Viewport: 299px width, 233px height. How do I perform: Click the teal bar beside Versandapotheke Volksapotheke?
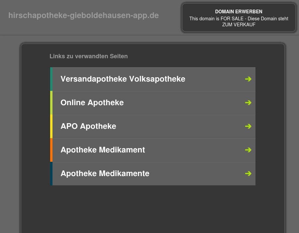tap(52, 79)
